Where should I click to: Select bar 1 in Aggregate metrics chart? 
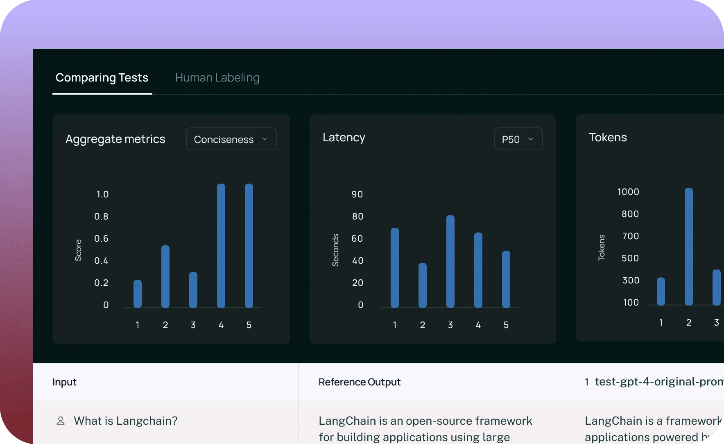pyautogui.click(x=138, y=294)
